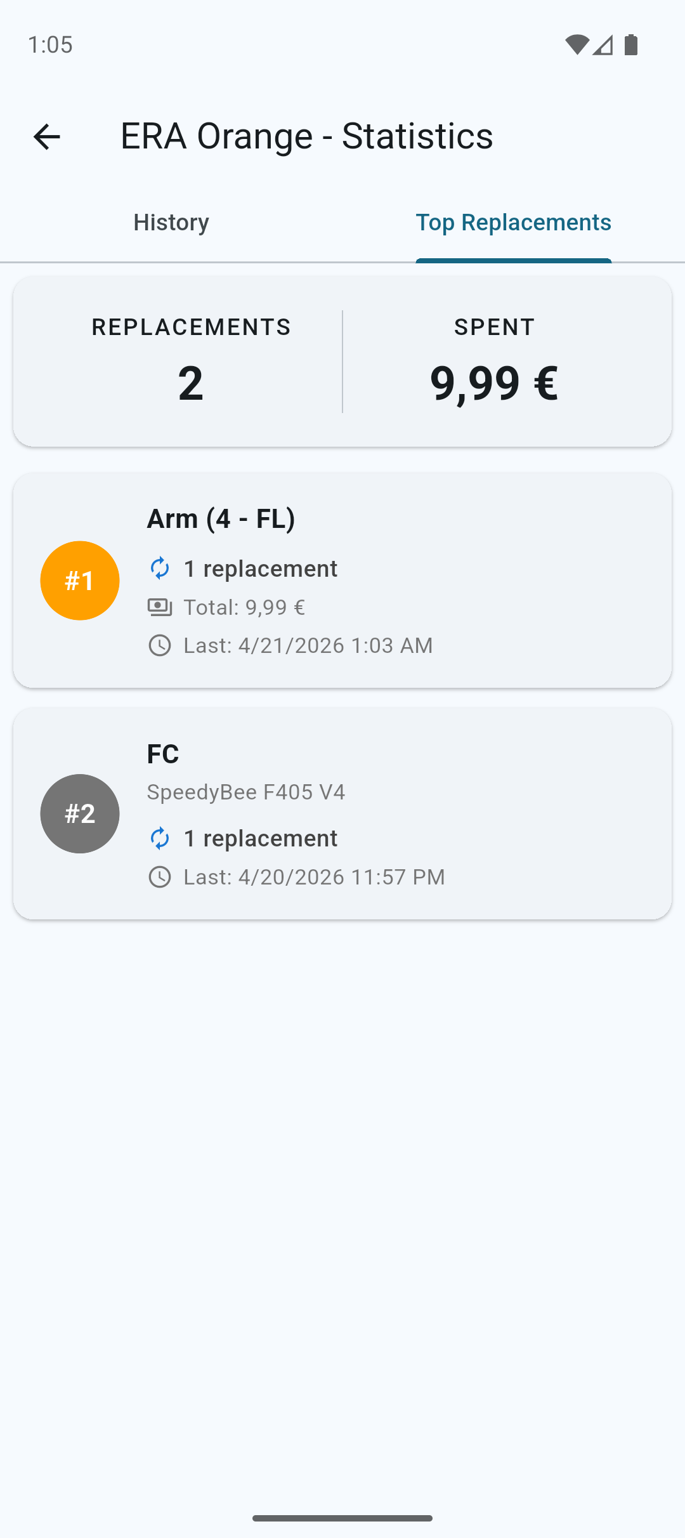This screenshot has width=685, height=1538.
Task: Select the gray #2 rank badge
Action: tap(79, 814)
